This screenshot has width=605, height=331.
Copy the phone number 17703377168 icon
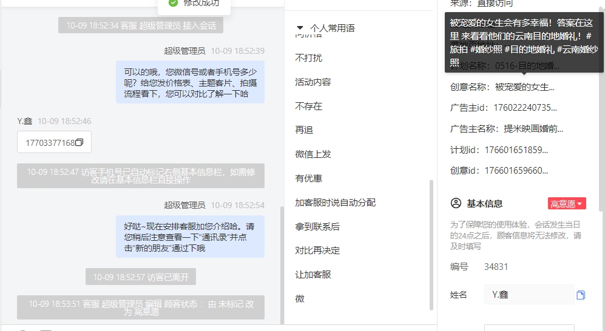coord(79,142)
